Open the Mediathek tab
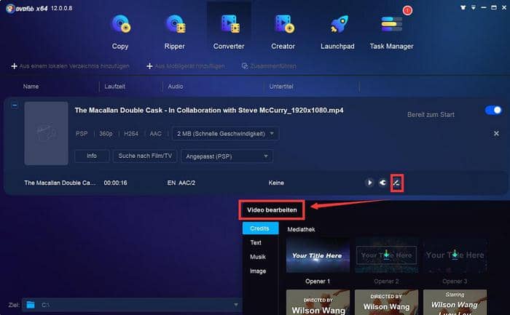This screenshot has height=315, width=510. point(301,230)
